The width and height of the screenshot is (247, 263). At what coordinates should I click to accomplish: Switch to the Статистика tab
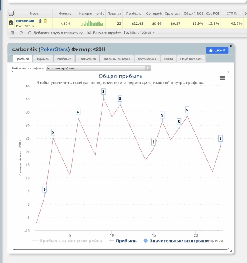tap(87, 59)
